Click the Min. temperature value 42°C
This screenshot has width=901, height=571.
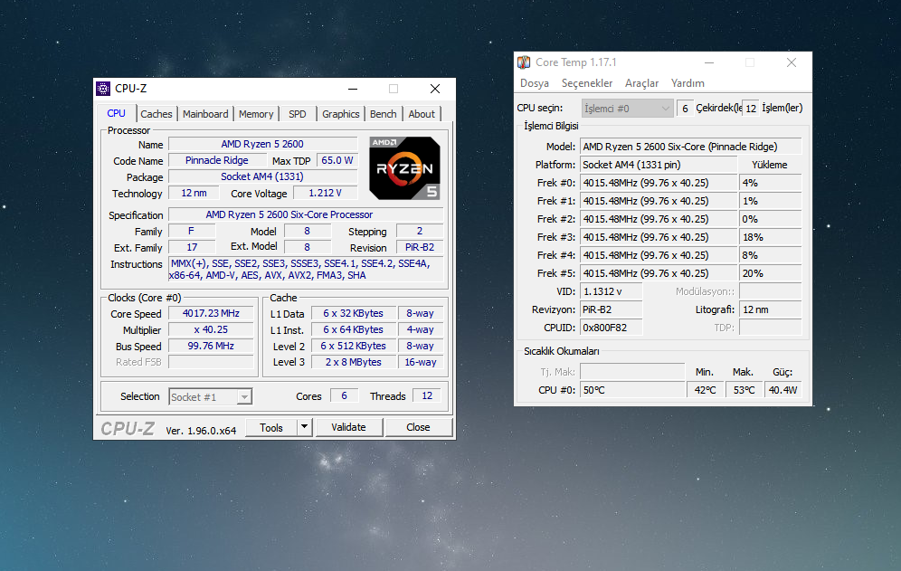[x=705, y=390]
